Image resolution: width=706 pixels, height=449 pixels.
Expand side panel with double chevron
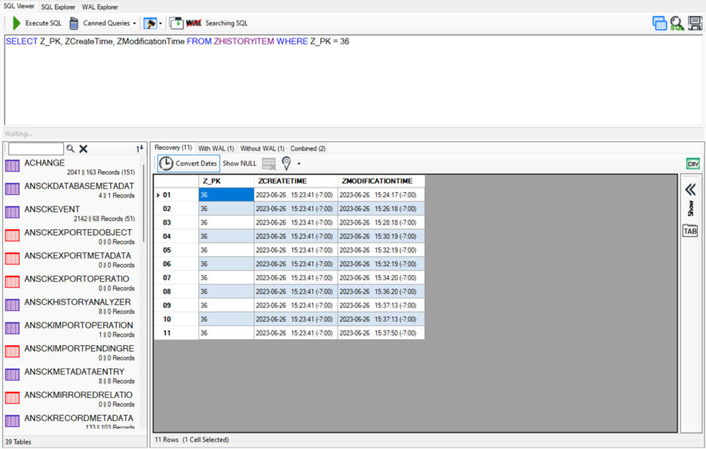click(689, 190)
